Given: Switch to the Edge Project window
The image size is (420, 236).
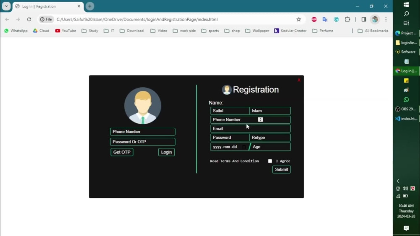Looking at the screenshot, I should click(406, 33).
